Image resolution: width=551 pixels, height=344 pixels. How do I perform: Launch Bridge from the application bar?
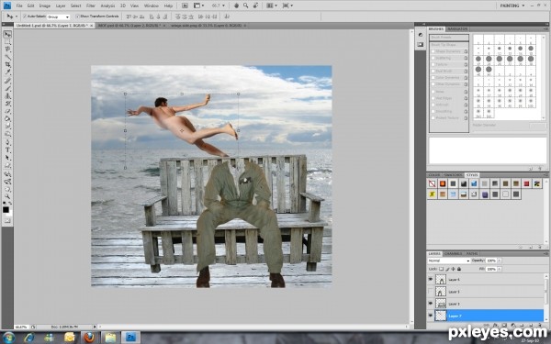coord(185,6)
